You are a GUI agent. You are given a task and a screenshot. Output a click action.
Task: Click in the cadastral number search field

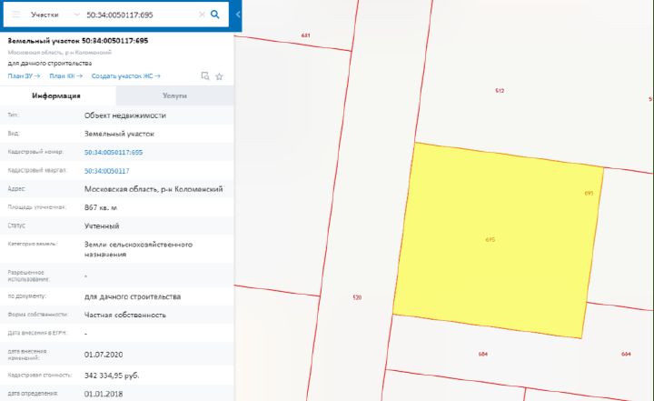tap(136, 15)
